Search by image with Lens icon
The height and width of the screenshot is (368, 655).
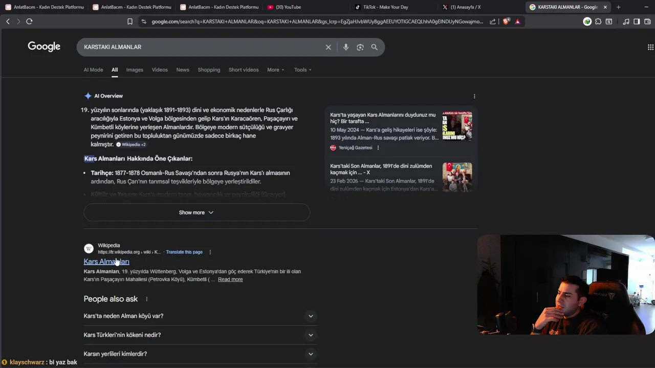pos(360,47)
